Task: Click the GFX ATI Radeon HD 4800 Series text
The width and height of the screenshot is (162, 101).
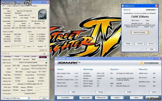Action: pyautogui.click(x=125, y=73)
